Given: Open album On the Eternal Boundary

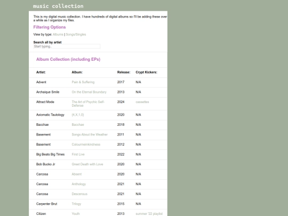Looking at the screenshot, I should [89, 92].
